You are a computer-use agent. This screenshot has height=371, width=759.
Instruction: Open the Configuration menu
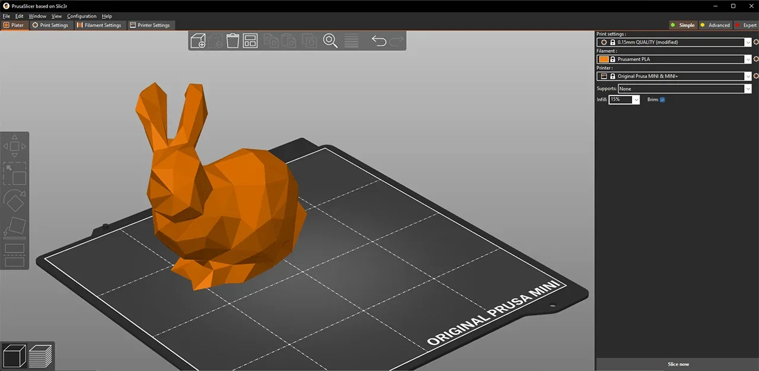[82, 16]
